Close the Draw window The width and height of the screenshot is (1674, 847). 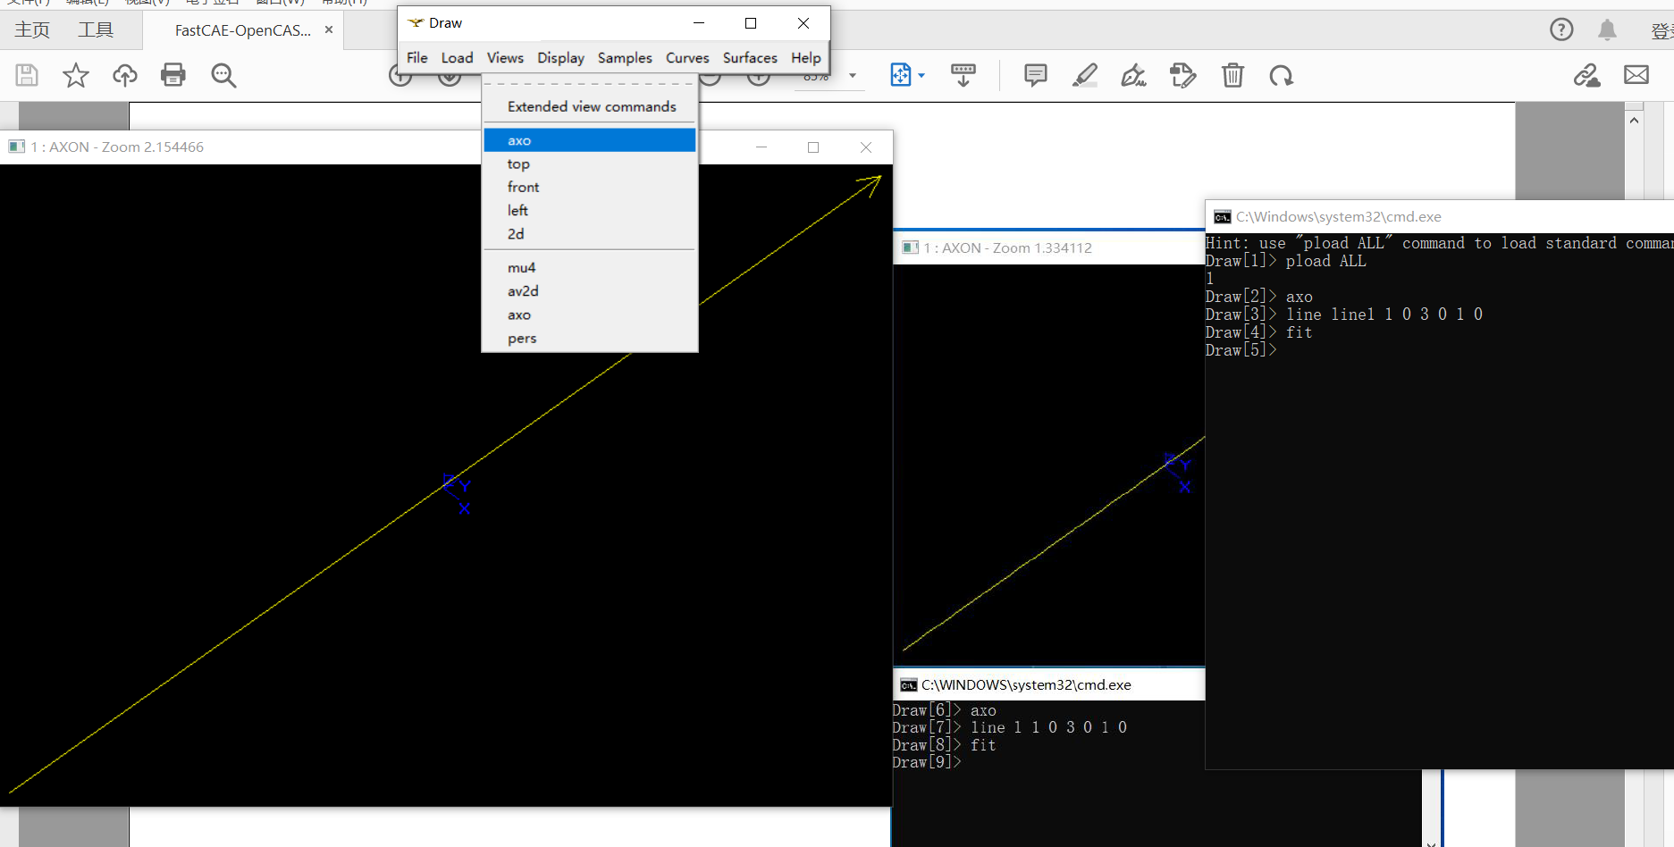click(803, 23)
